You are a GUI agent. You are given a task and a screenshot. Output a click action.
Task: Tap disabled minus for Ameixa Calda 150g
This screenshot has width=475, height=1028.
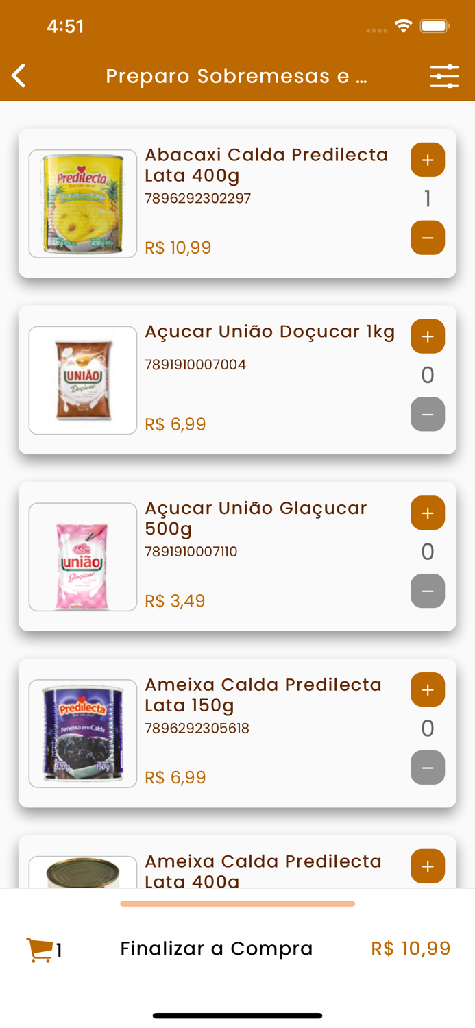click(x=428, y=768)
